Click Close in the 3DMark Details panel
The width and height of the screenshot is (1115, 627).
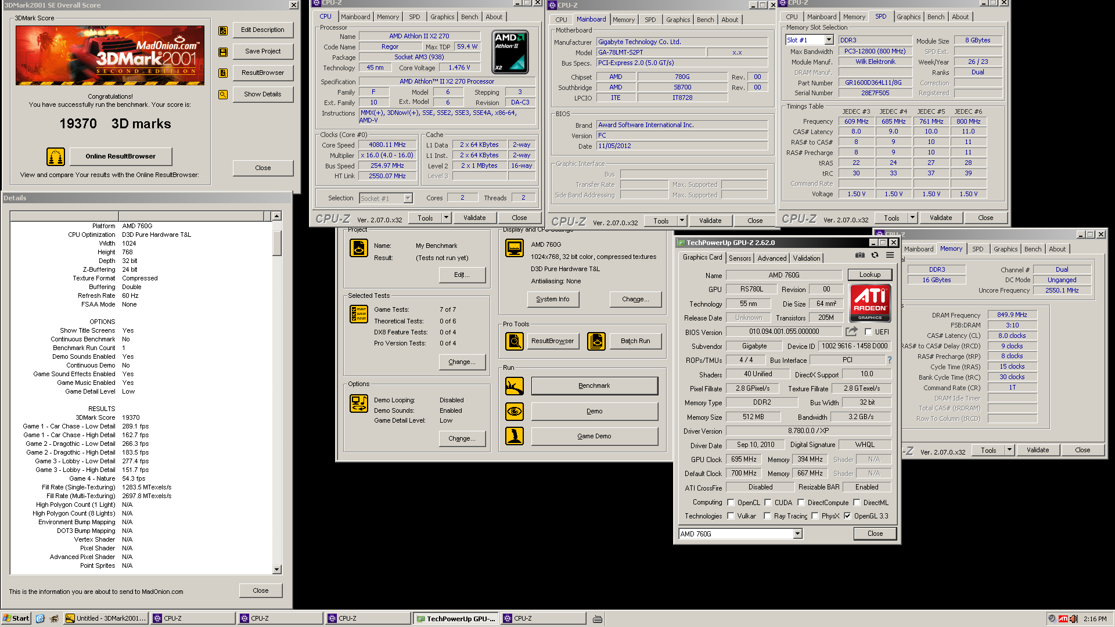[260, 591]
